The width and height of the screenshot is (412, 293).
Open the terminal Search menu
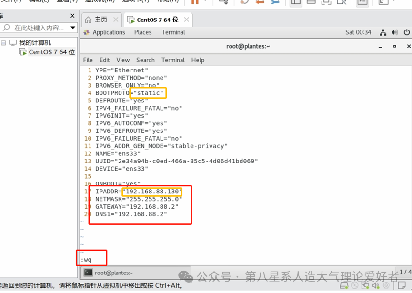click(x=145, y=60)
